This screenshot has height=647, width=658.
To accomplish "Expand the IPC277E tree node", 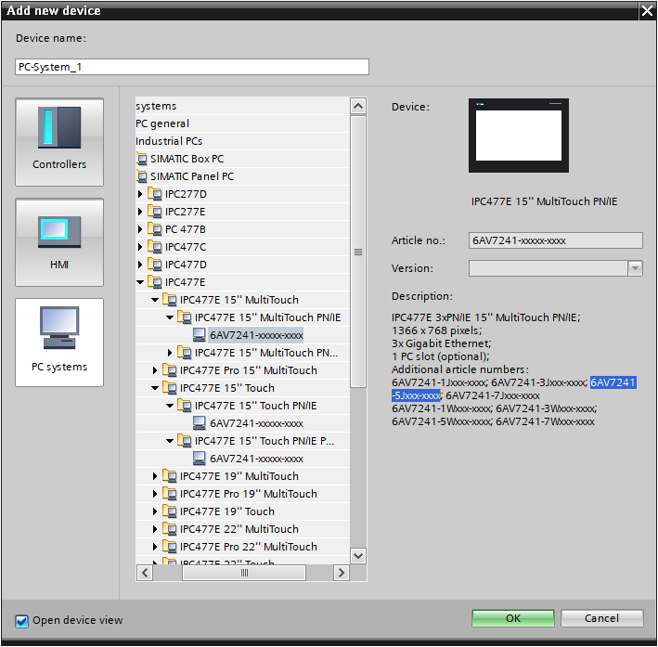I will [x=140, y=212].
